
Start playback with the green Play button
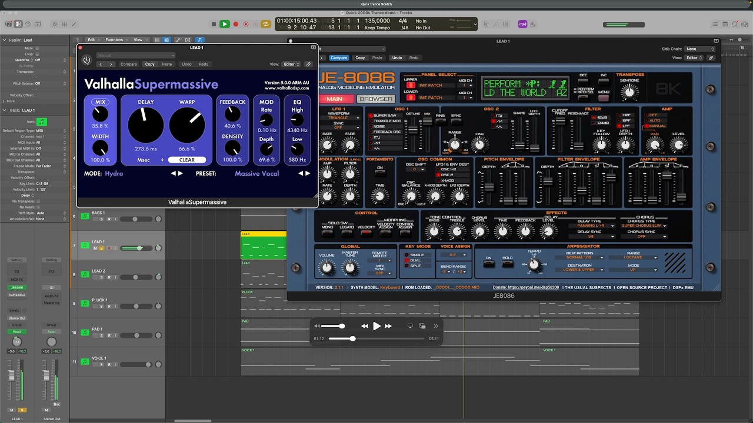pyautogui.click(x=224, y=24)
